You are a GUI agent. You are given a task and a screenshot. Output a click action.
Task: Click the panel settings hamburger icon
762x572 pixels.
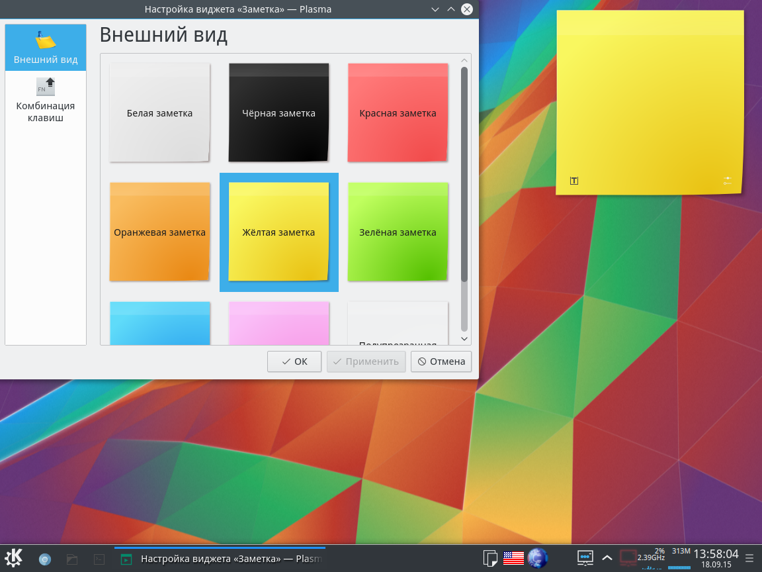click(x=749, y=558)
